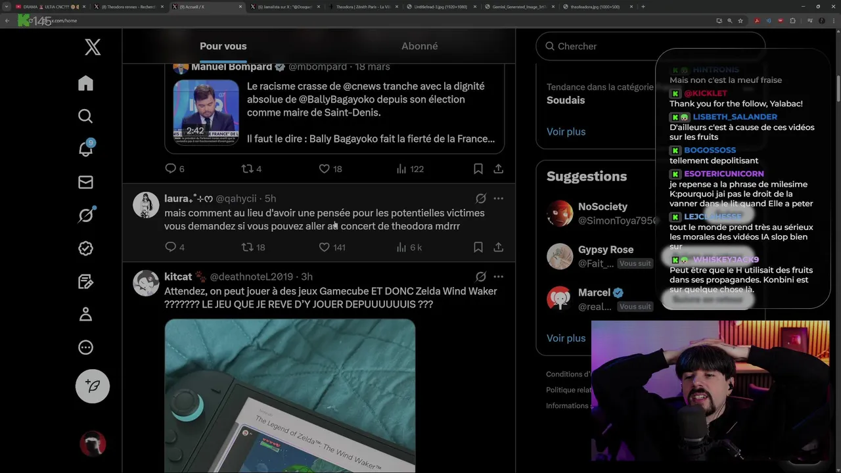The height and width of the screenshot is (473, 841).
Task: Open the verified badge sidebar icon
Action: 85,248
